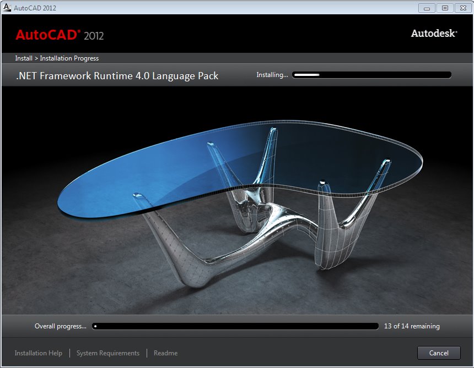Viewport: 474px width, 368px height.
Task: Click the Installation Progress breadcrumb text
Action: (69, 58)
